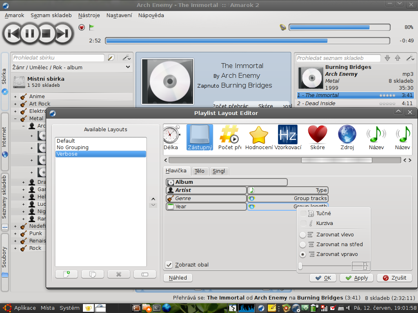Screen dimensions: 418x313
Task: Pause the current song
Action: click(29, 33)
